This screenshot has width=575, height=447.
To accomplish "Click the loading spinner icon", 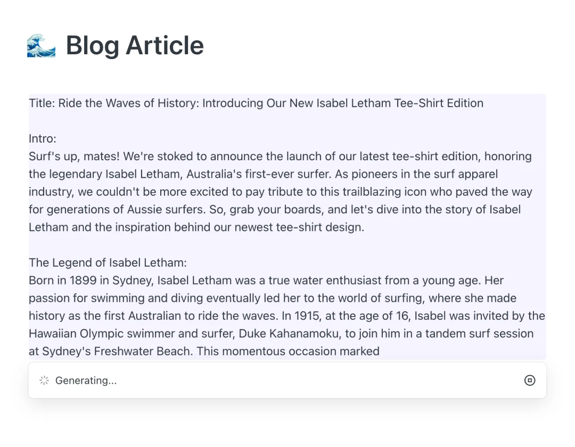I will (44, 380).
